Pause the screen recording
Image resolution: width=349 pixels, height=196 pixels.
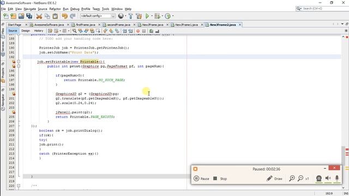click(x=201, y=179)
